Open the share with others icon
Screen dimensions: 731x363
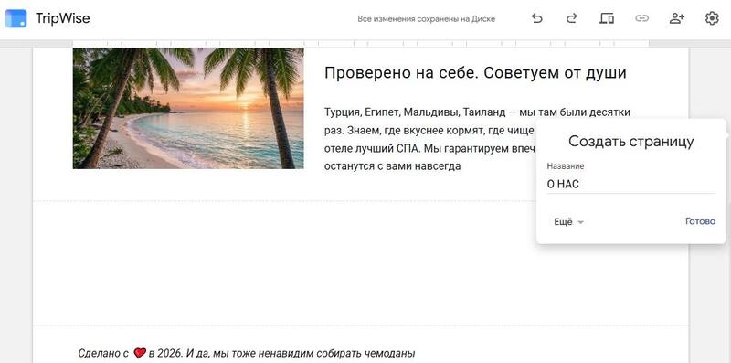point(676,18)
